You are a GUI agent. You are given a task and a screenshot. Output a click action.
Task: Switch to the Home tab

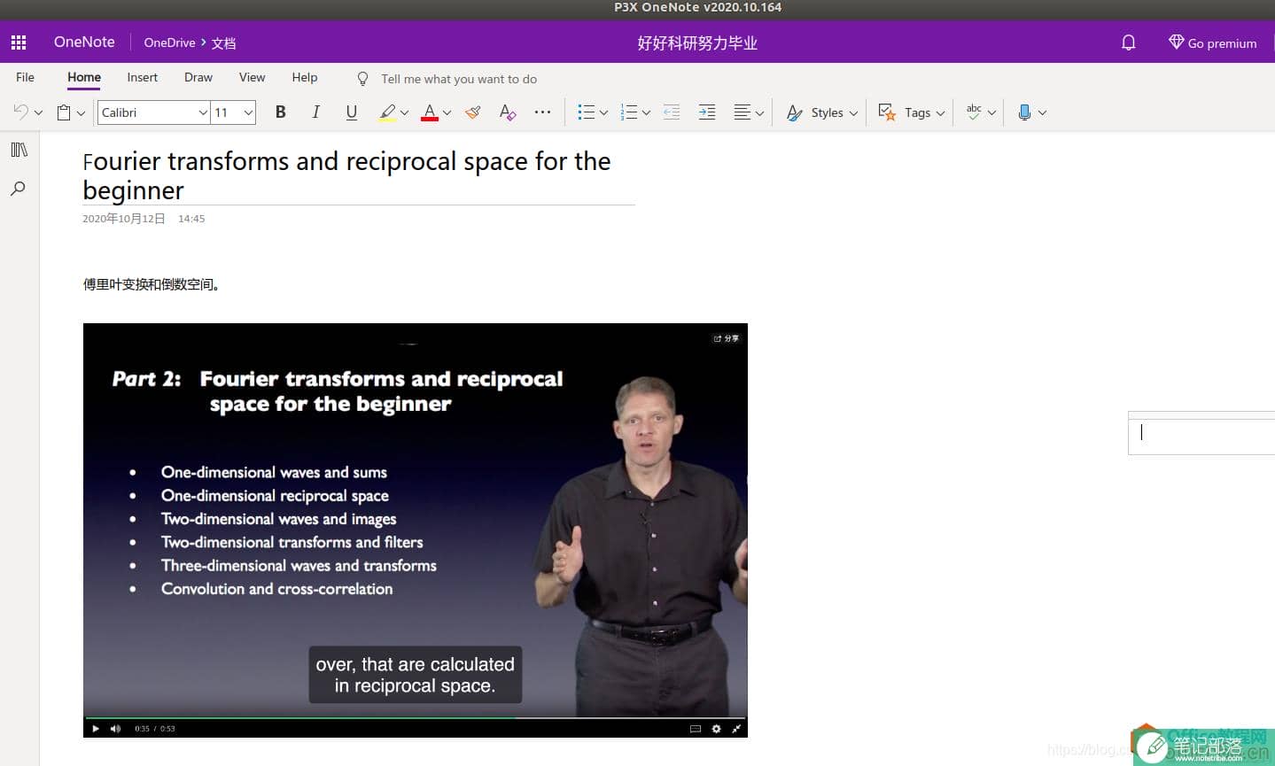84,77
